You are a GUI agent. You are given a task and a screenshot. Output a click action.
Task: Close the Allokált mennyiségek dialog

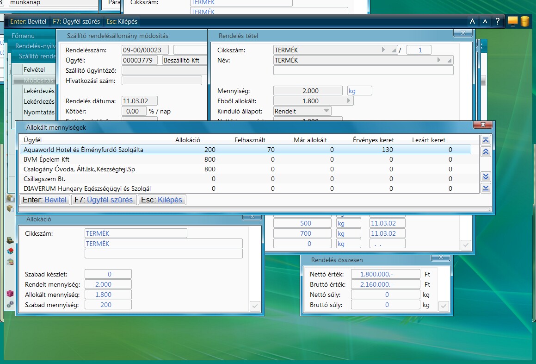coord(483,125)
